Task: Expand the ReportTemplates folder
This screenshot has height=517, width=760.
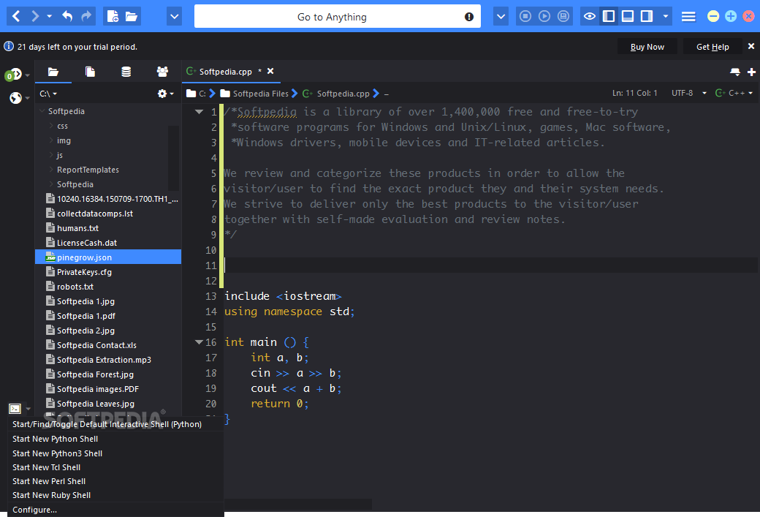Action: (x=51, y=170)
